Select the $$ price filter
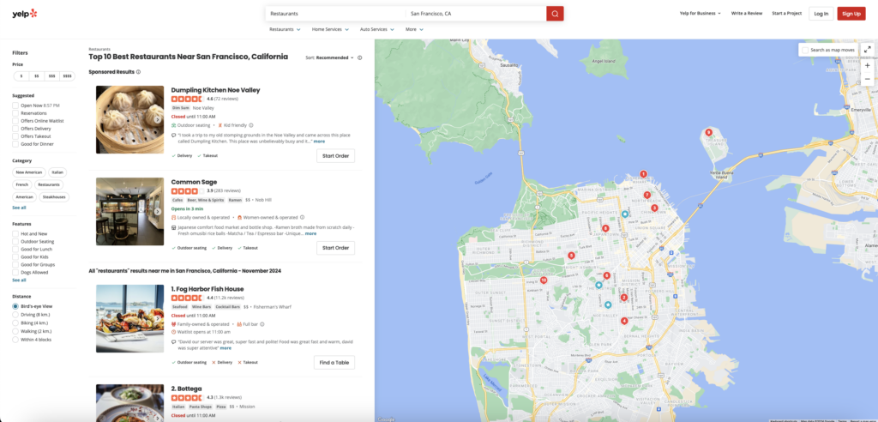878x422 pixels. (37, 76)
